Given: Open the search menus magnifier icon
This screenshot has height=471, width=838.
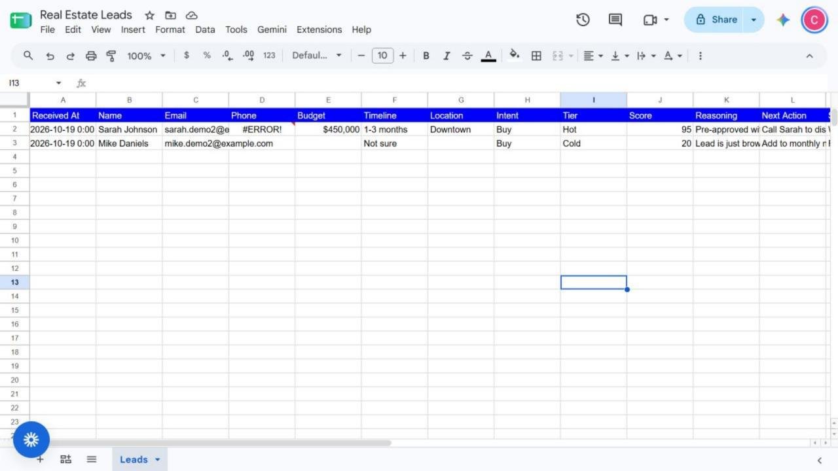Looking at the screenshot, I should click(28, 56).
